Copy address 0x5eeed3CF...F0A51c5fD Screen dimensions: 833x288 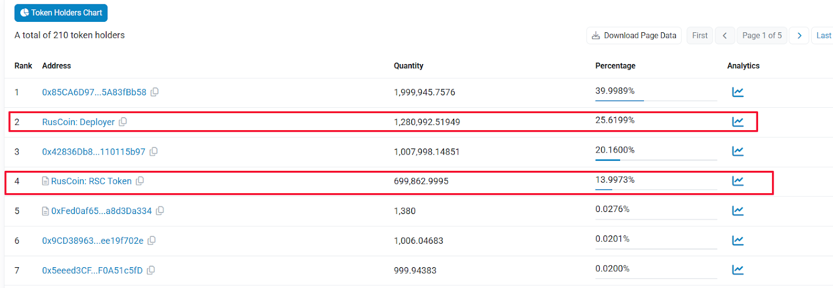coord(150,270)
